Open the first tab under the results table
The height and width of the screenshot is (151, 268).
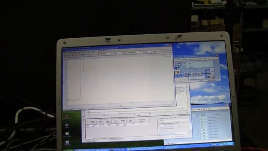(x=88, y=139)
